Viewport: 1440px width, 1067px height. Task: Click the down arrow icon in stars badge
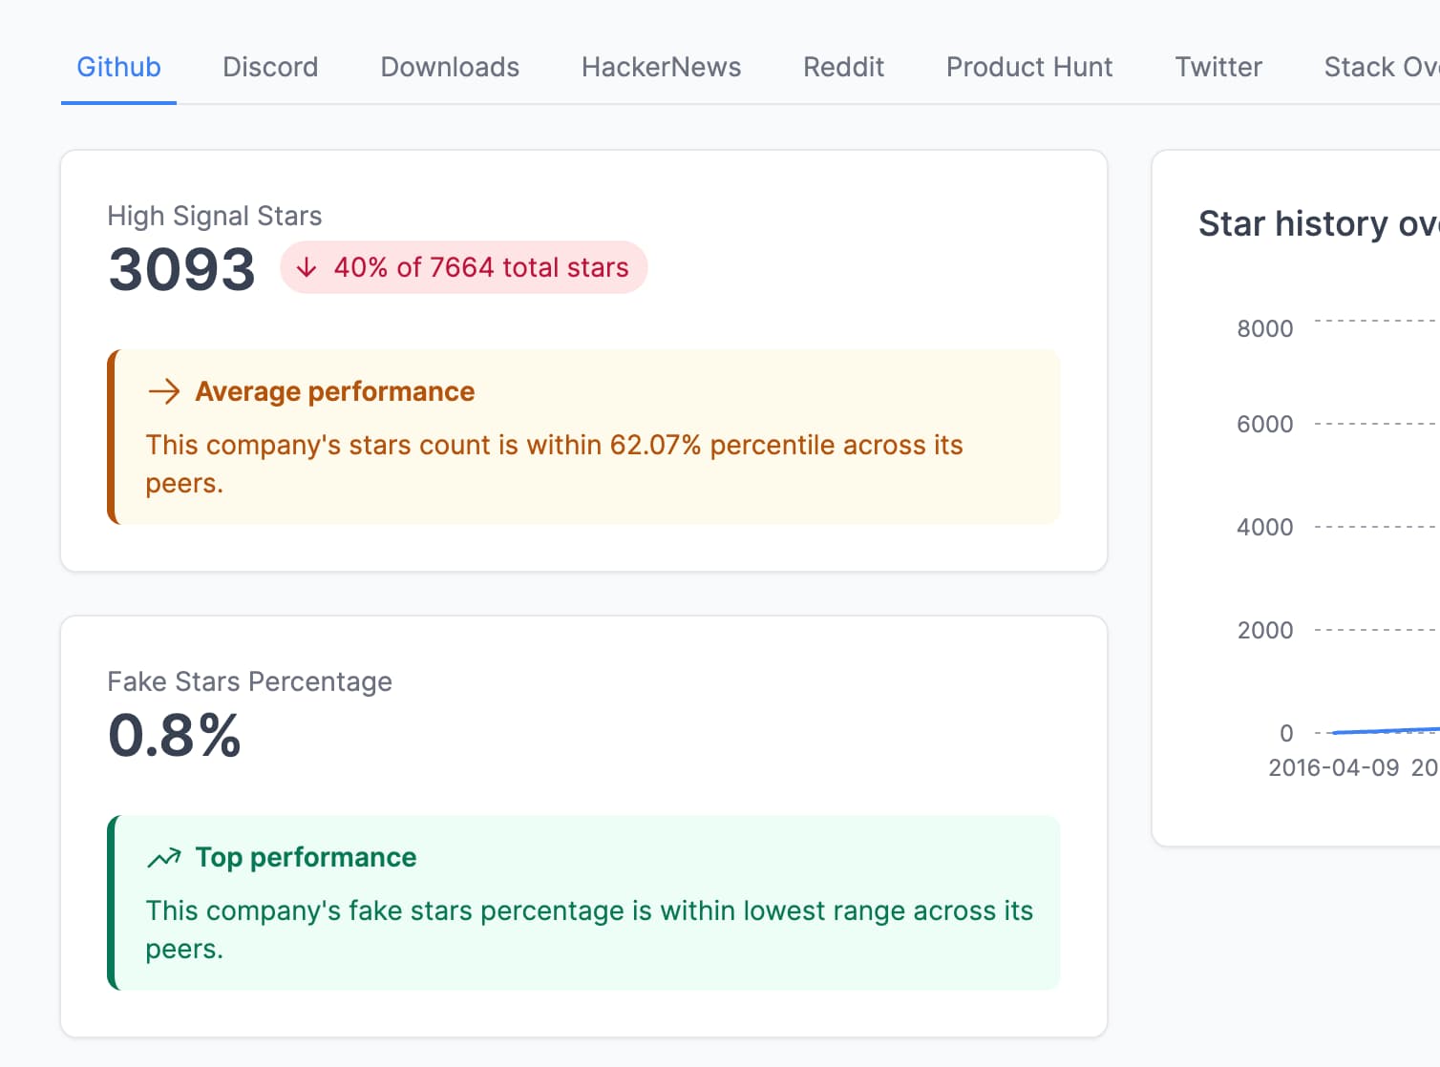(307, 267)
